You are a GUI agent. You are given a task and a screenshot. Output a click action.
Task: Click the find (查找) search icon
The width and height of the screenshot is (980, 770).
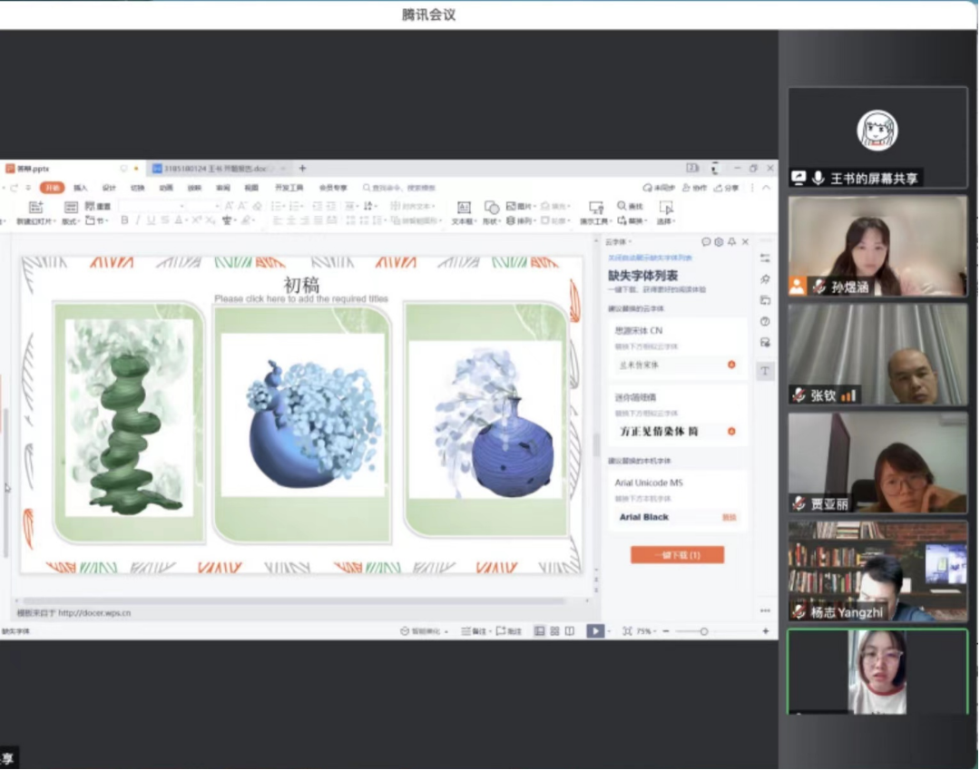click(623, 207)
